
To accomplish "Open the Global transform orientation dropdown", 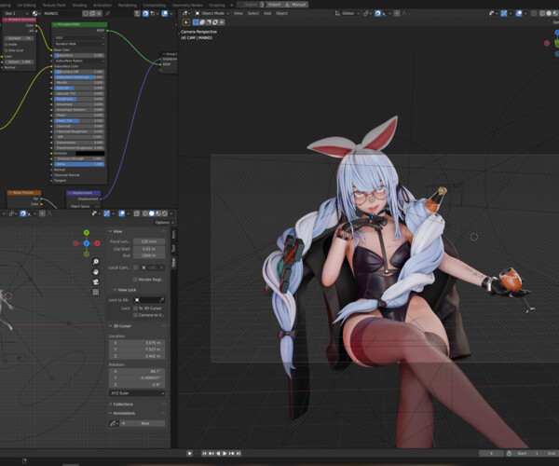I will pos(348,14).
